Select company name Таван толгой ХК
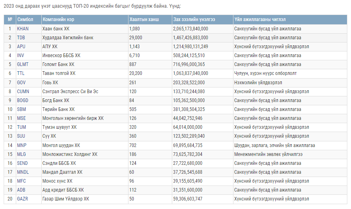Screen dimensions: 351x209 59,73
